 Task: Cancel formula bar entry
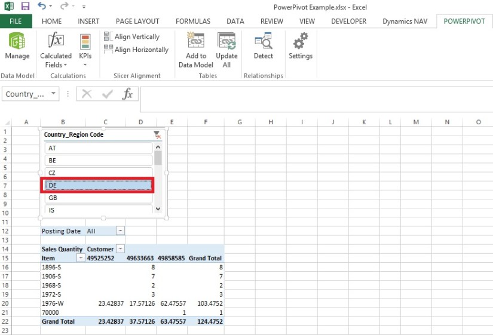point(87,94)
